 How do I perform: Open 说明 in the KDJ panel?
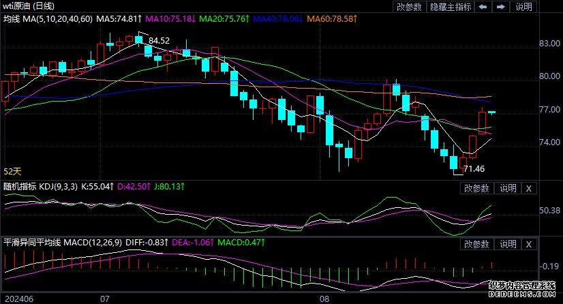pyautogui.click(x=508, y=188)
